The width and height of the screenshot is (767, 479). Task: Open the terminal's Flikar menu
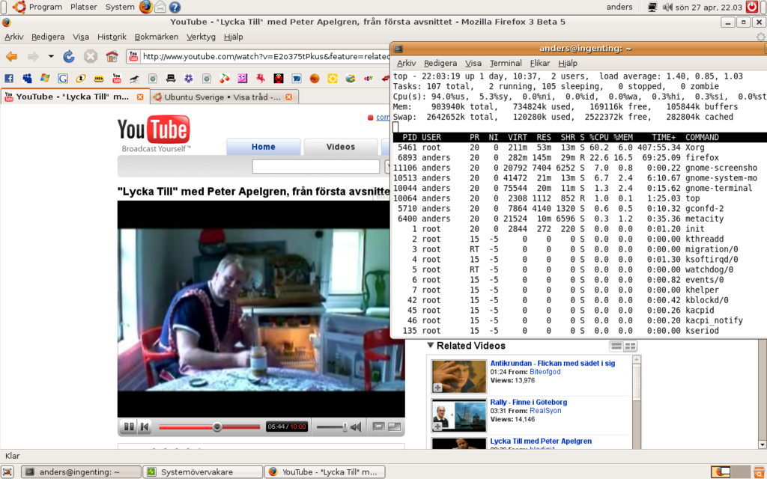tap(540, 63)
